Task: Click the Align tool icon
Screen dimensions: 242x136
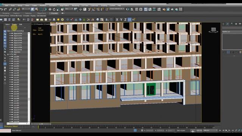Action: click(x=132, y=9)
